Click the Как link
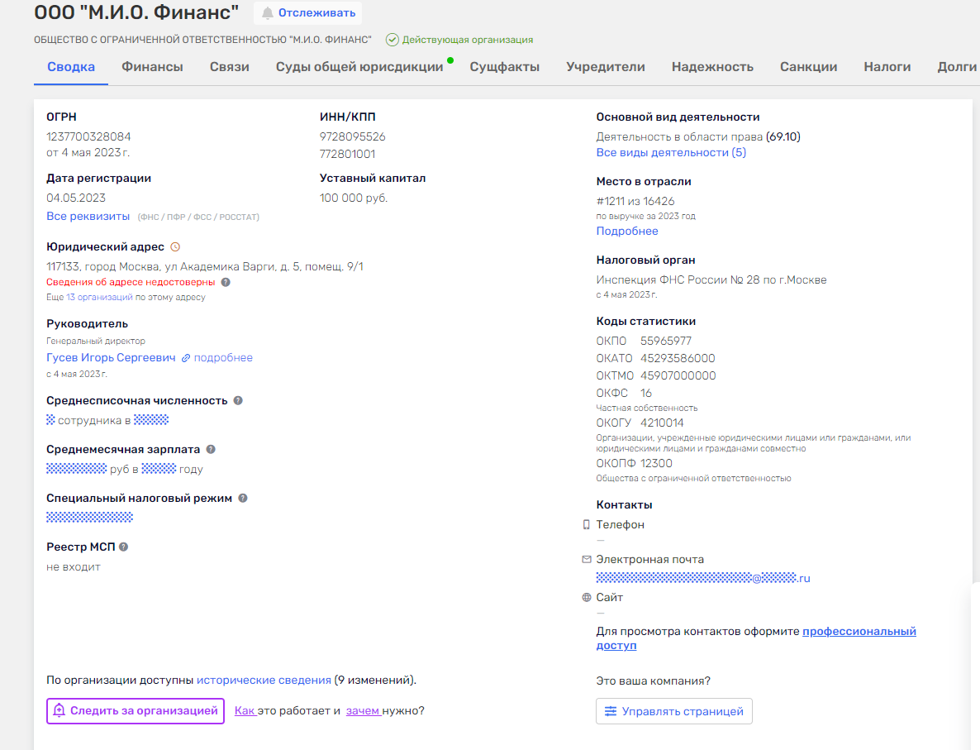 pyautogui.click(x=245, y=711)
